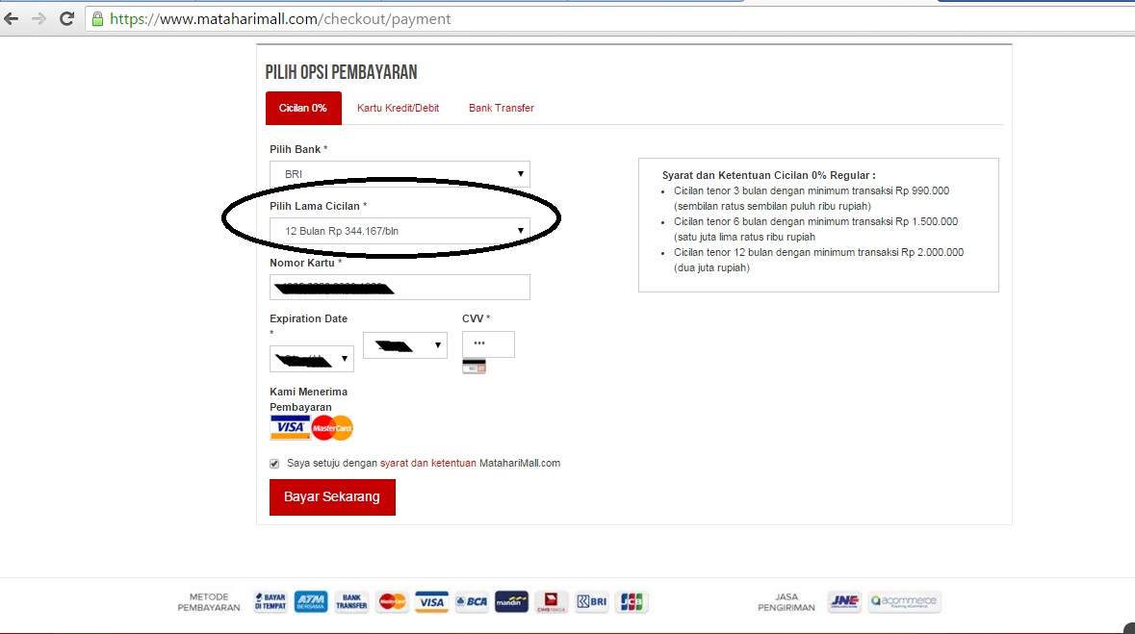Screen dimensions: 1135x634
Task: Click the Mandiri bank logo
Action: click(512, 601)
